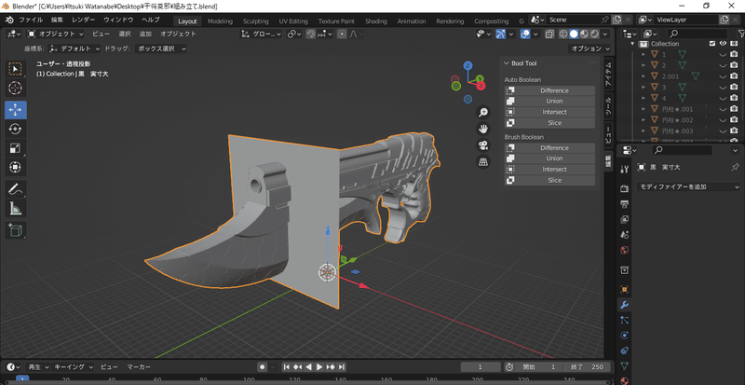Open the Object Data green triangle tab
The width and height of the screenshot is (745, 385).
pyautogui.click(x=625, y=366)
